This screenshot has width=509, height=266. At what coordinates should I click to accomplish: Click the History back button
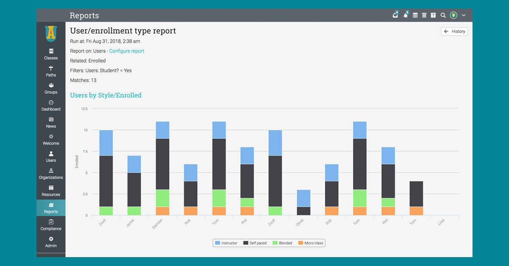454,31
